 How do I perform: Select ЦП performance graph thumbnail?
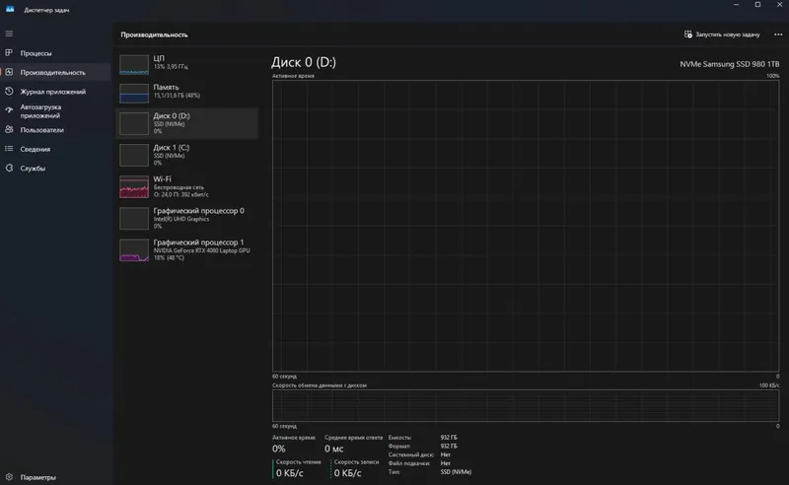pyautogui.click(x=134, y=64)
